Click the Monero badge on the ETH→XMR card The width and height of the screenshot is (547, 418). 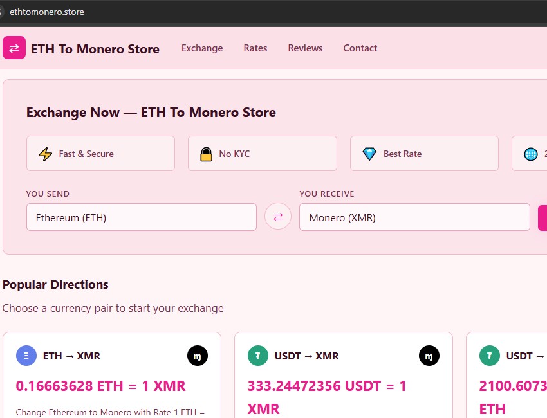click(x=198, y=356)
